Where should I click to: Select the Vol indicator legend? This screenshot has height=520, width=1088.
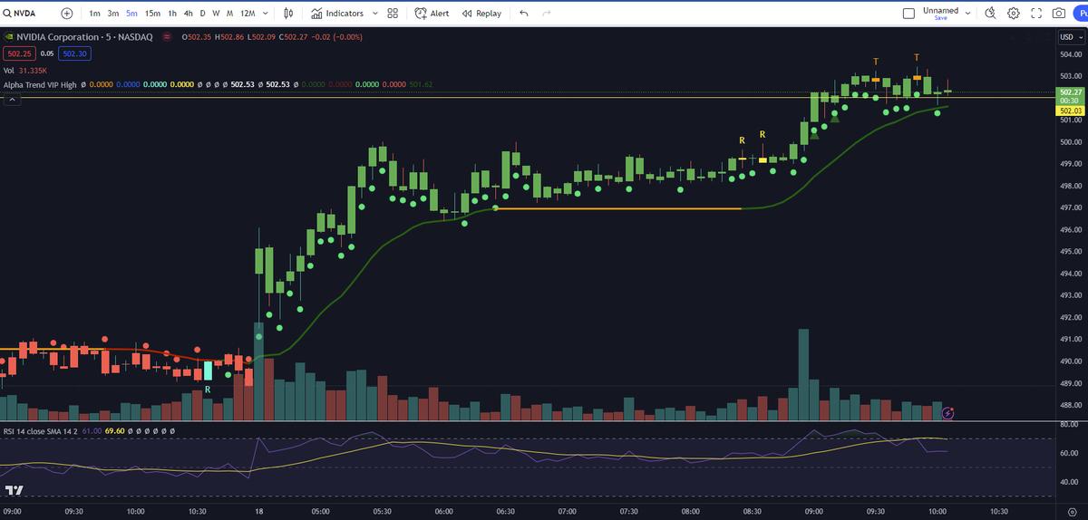pyautogui.click(x=9, y=70)
